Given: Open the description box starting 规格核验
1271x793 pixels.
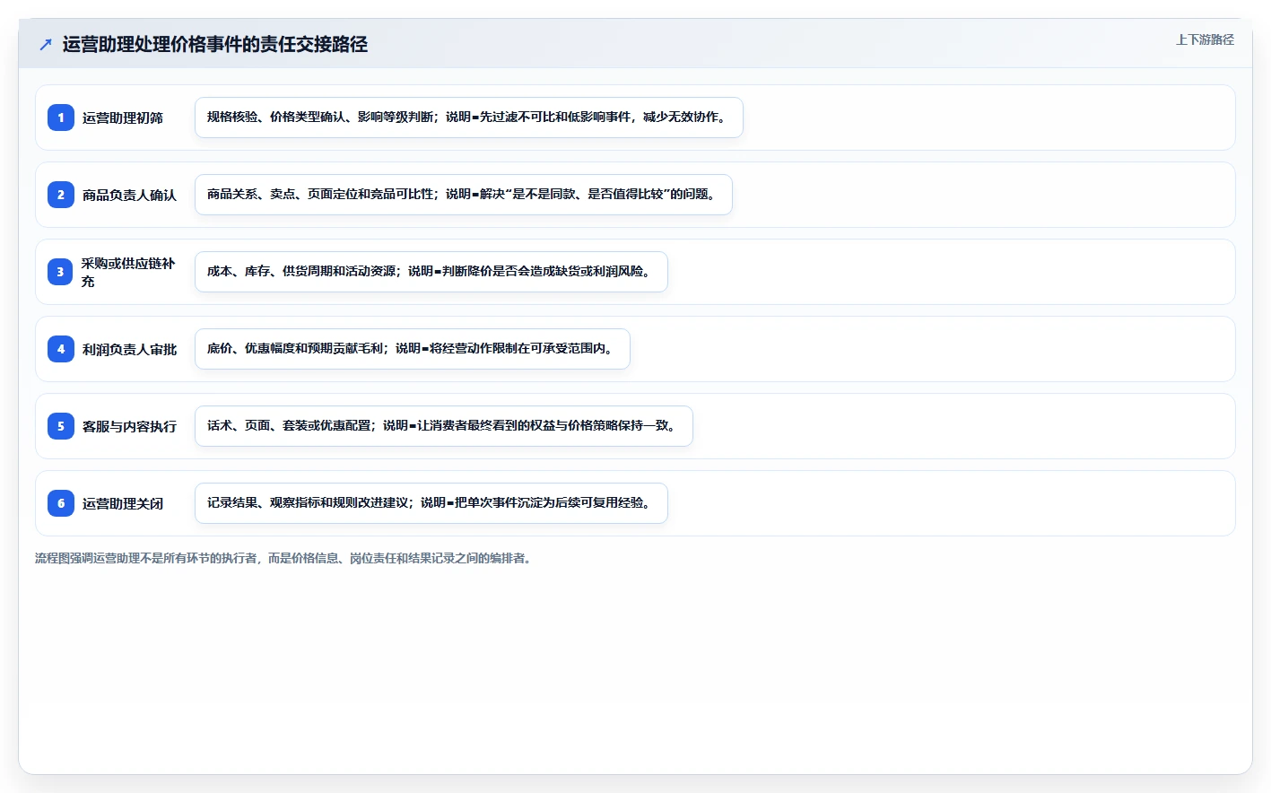Looking at the screenshot, I should pyautogui.click(x=469, y=118).
